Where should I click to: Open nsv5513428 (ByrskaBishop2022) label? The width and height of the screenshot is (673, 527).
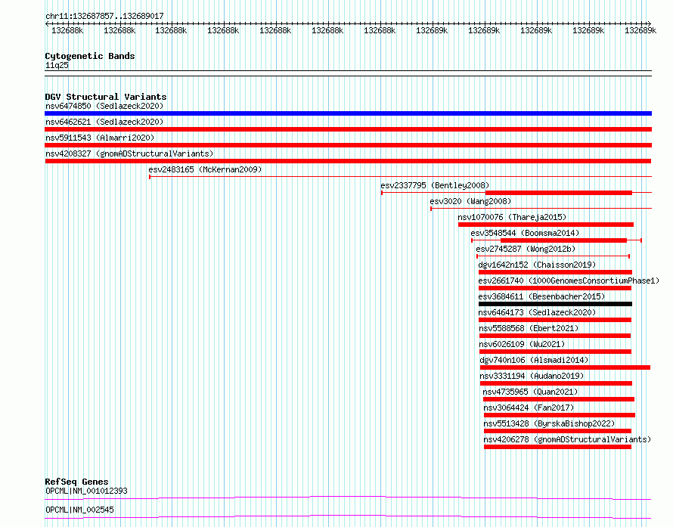[x=549, y=423]
